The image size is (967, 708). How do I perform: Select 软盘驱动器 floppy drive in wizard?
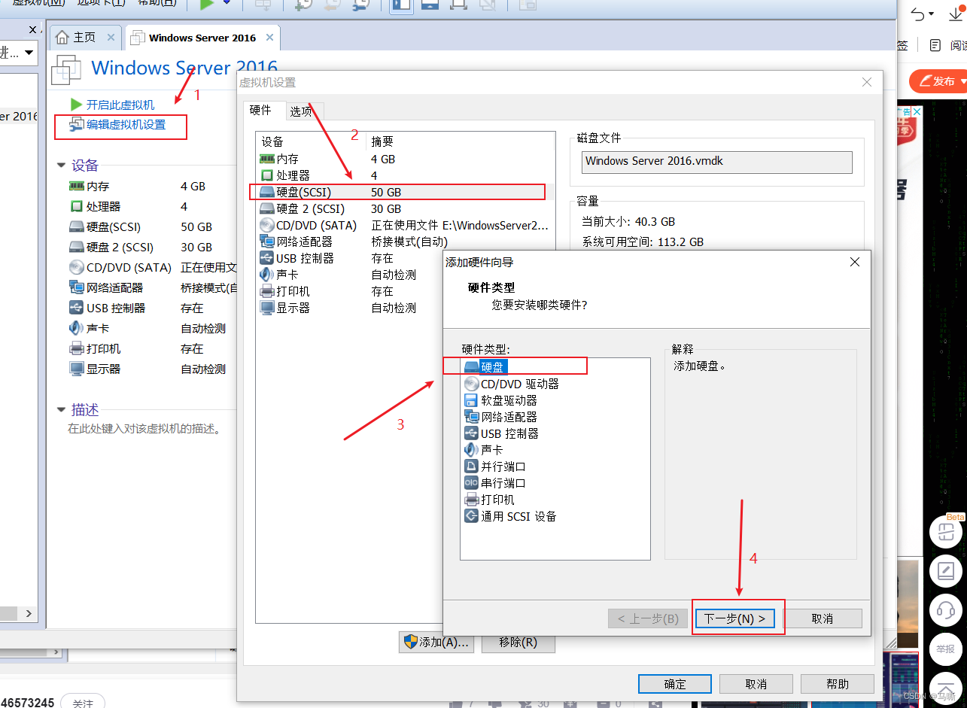click(500, 400)
